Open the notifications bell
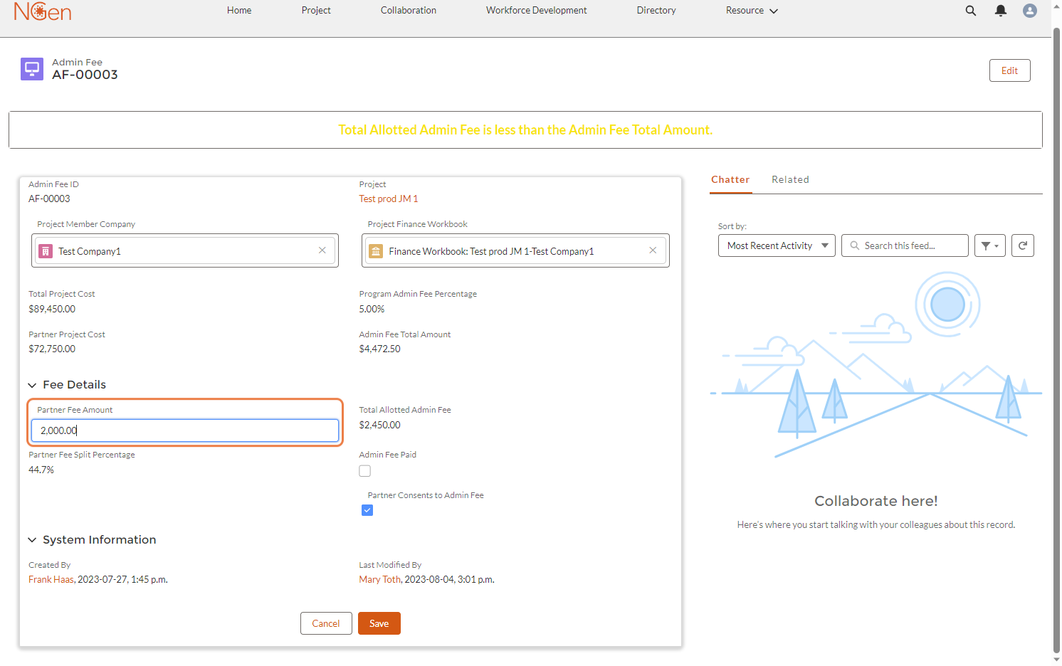The height and width of the screenshot is (666, 1062). 1001,11
